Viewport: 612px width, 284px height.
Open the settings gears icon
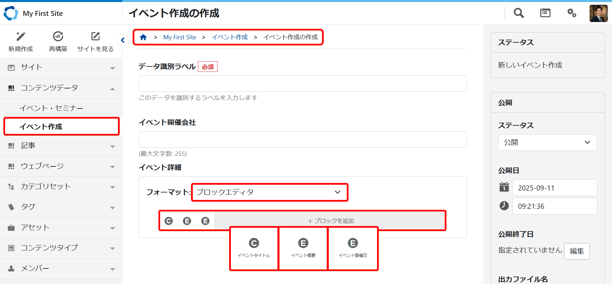[572, 13]
